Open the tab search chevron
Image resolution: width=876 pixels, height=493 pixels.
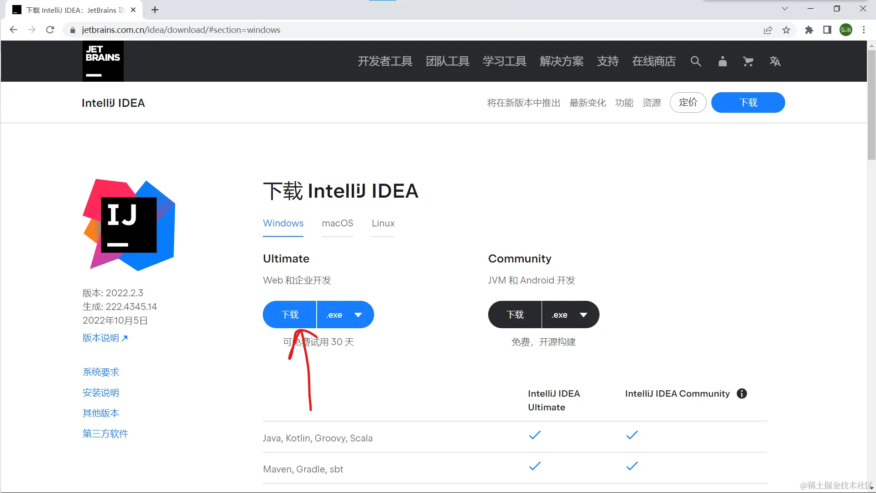click(x=785, y=9)
